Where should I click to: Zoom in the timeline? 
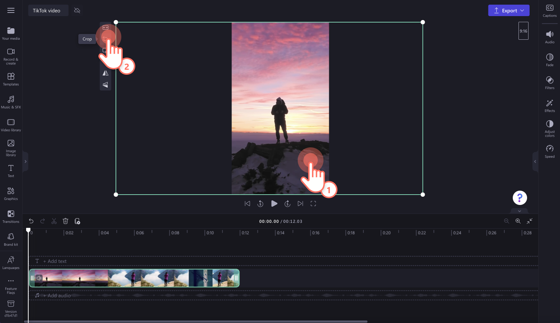(x=518, y=221)
